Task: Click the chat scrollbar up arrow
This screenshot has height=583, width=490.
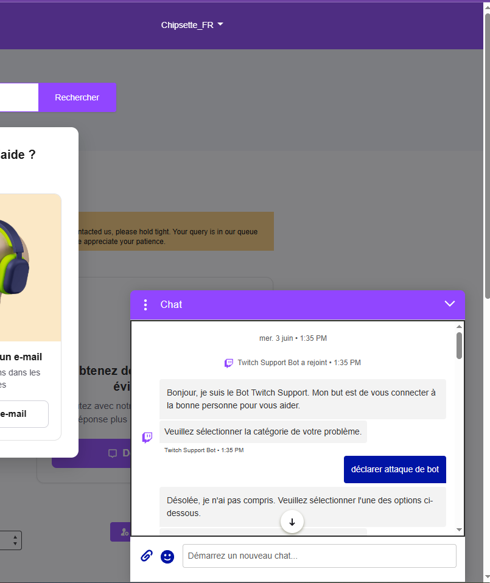Action: pyautogui.click(x=459, y=326)
